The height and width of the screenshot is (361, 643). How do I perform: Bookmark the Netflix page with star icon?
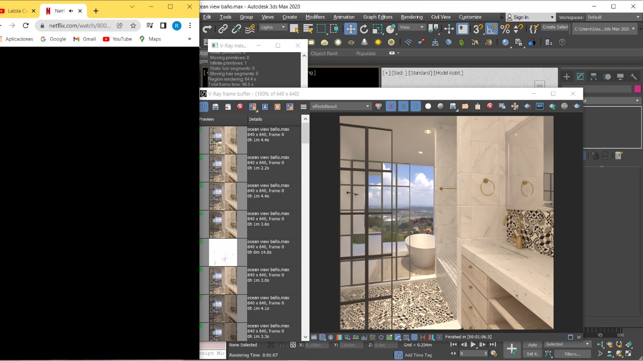[x=133, y=26]
